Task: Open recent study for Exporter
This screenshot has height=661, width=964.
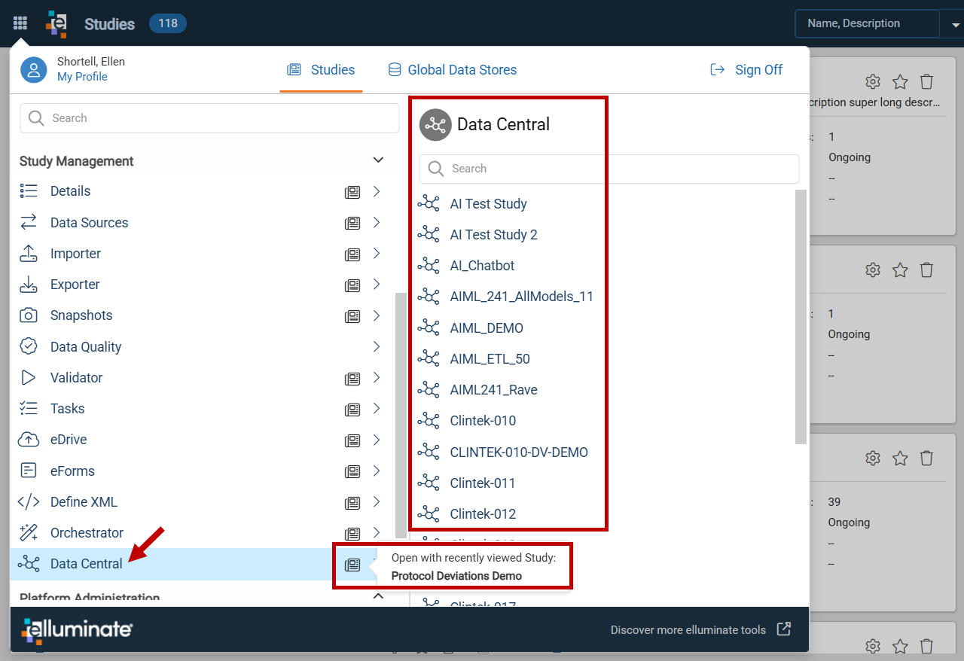Action: point(352,285)
